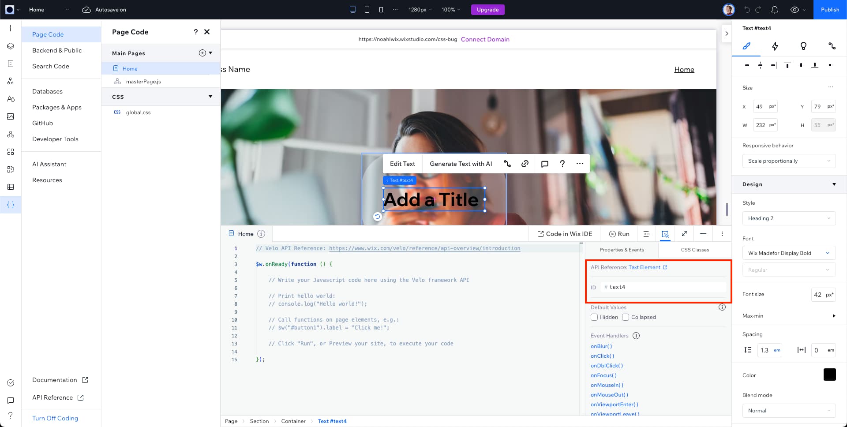
Task: Open the lightning Interactions tab in inspector
Action: 775,46
